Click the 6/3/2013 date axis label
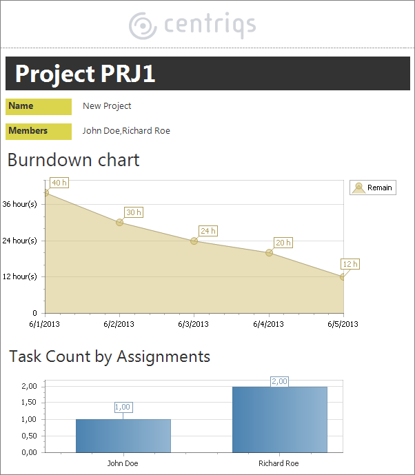Screen dimensions: 415x475 [193, 324]
